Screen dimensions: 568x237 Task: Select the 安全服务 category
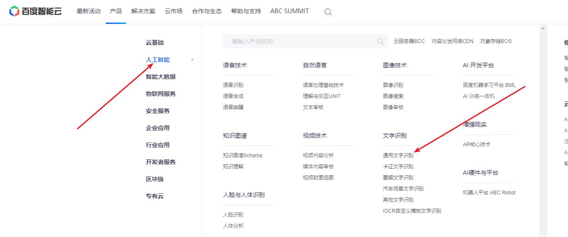pyautogui.click(x=158, y=111)
